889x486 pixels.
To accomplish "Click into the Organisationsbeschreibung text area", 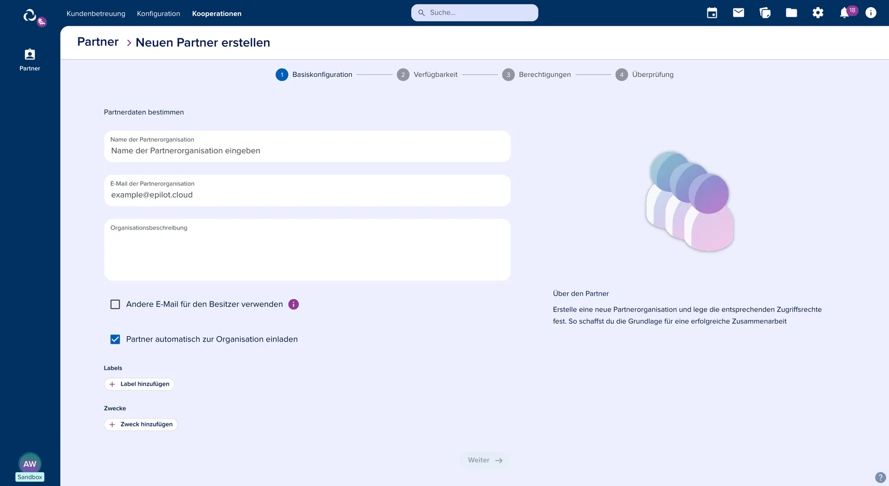I will coord(307,250).
